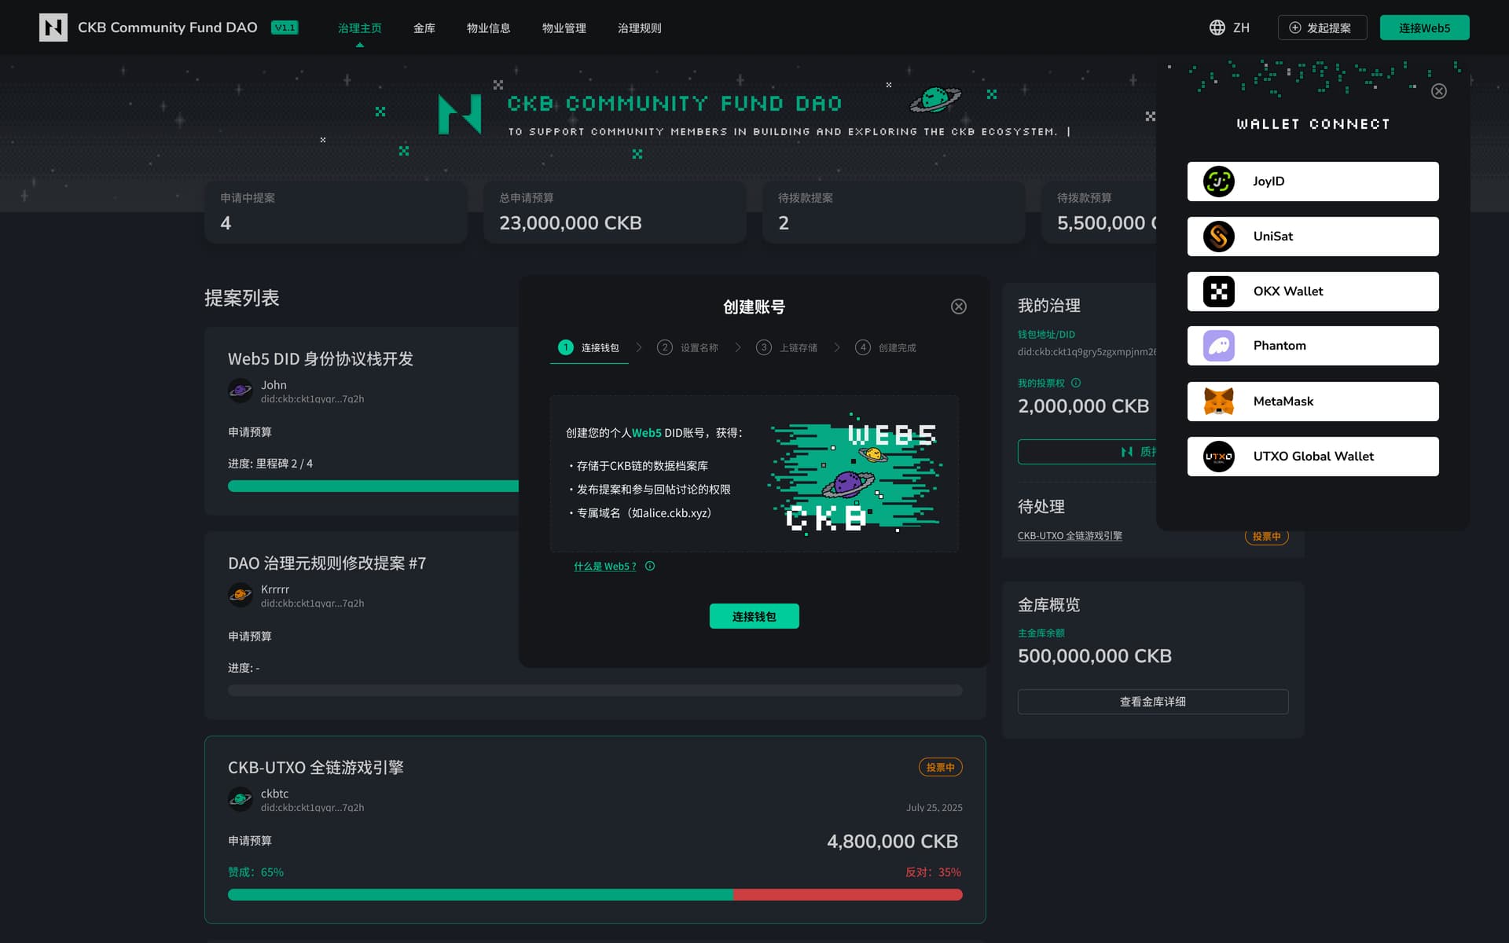The height and width of the screenshot is (943, 1509).
Task: Open the 什么是 Web5? link
Action: [x=604, y=566]
